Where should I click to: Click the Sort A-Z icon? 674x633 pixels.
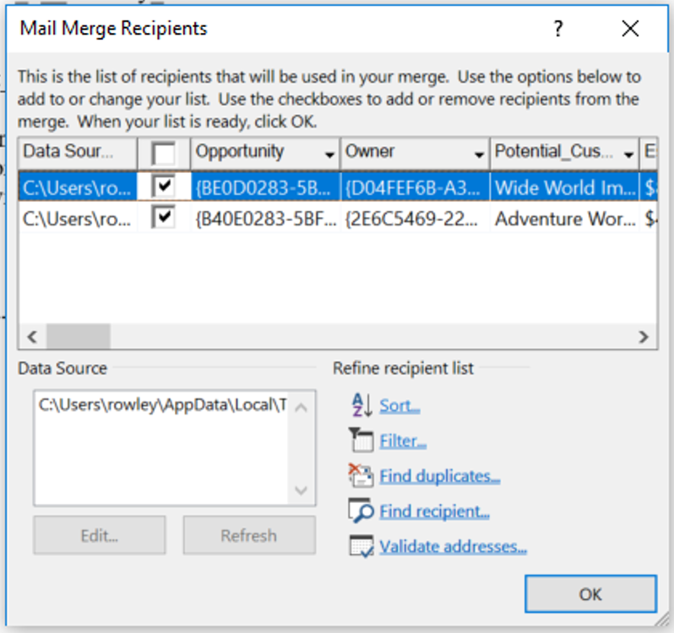[362, 405]
